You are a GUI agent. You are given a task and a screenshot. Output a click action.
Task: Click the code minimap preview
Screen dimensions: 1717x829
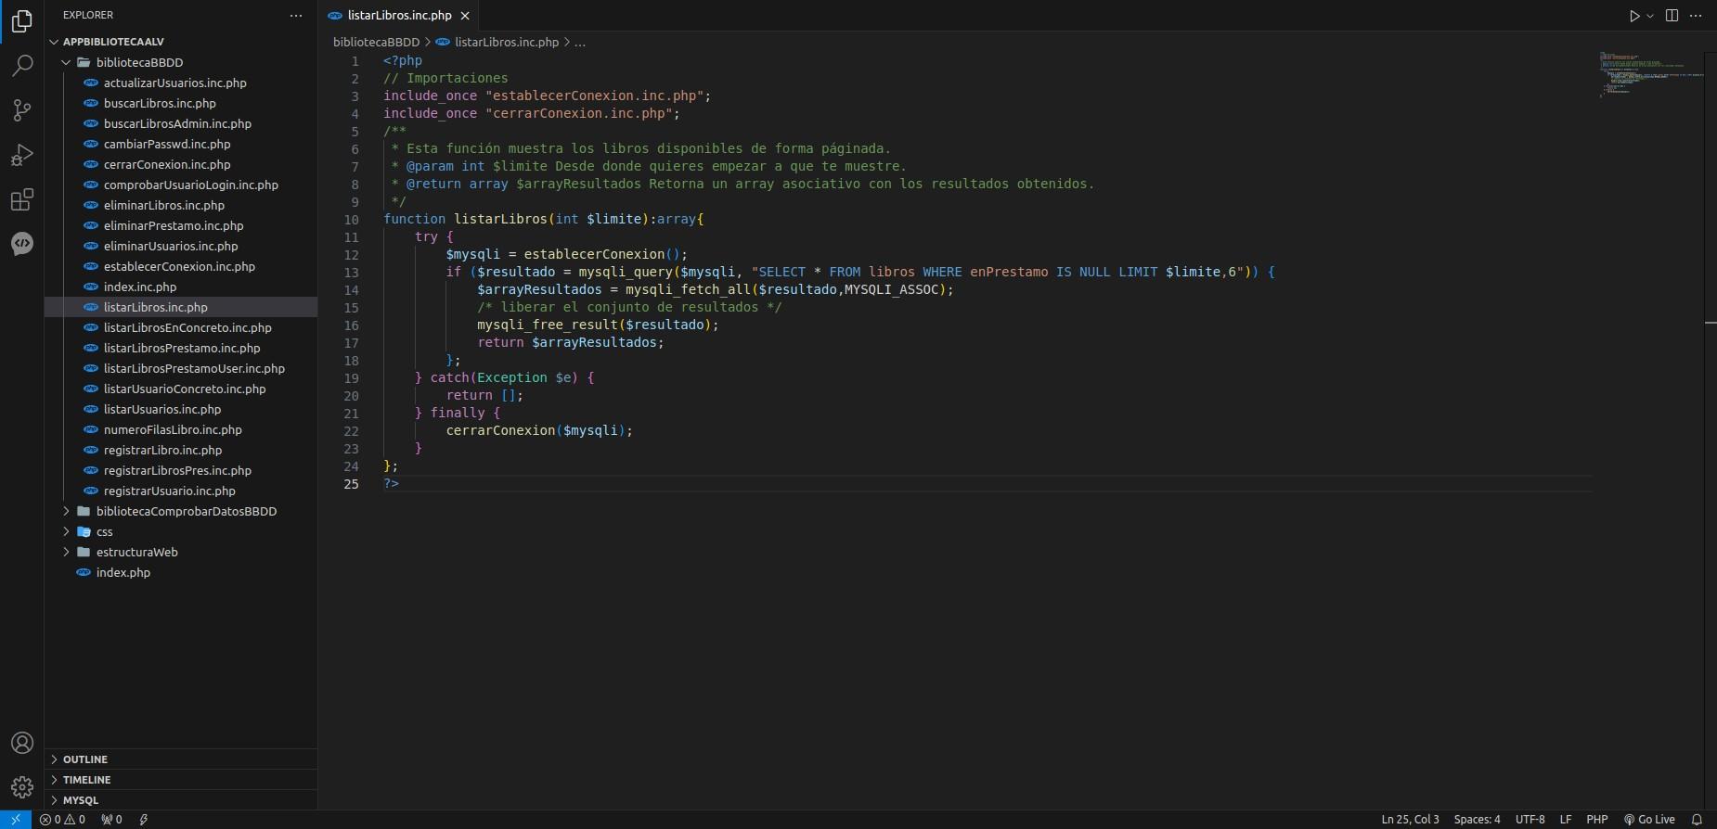click(1652, 74)
